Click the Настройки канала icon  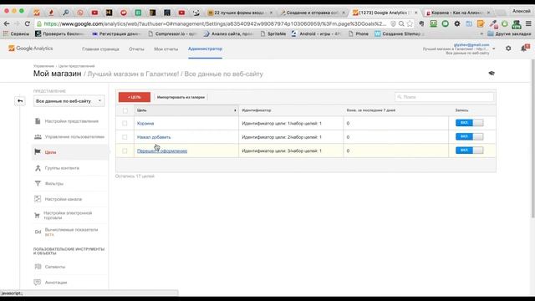pyautogui.click(x=38, y=199)
